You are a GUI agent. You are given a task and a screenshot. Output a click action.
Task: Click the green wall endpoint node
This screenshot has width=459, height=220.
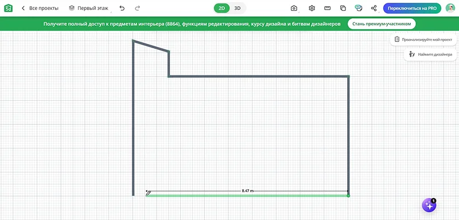click(348, 195)
